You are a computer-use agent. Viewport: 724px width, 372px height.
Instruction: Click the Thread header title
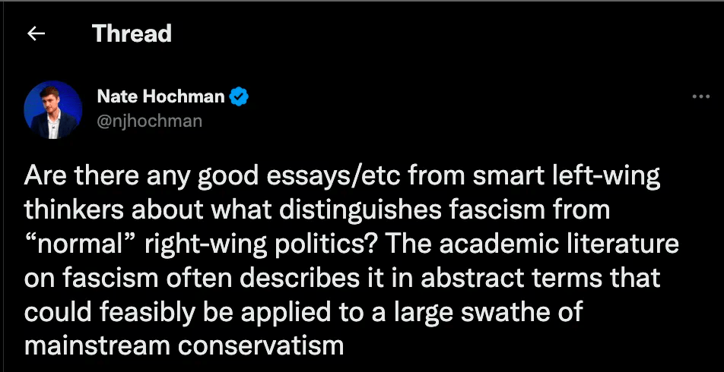(132, 33)
